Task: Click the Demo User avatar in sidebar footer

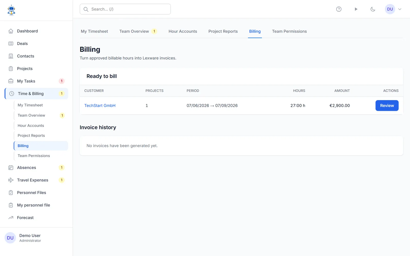Action: pyautogui.click(x=10, y=238)
